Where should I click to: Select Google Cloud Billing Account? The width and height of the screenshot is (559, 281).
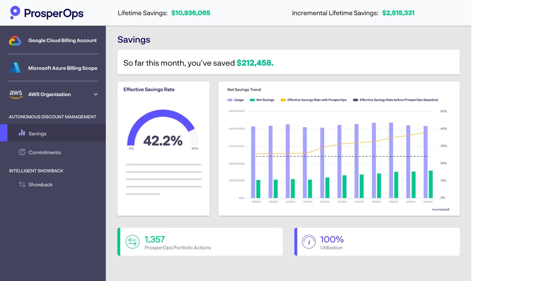pos(62,41)
